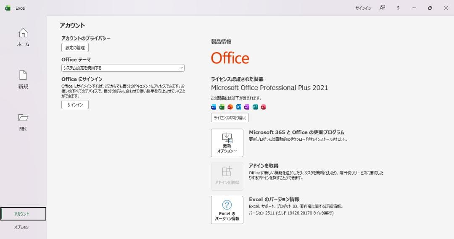Click the Publisher product icon
454x239 pixels.
[255, 107]
